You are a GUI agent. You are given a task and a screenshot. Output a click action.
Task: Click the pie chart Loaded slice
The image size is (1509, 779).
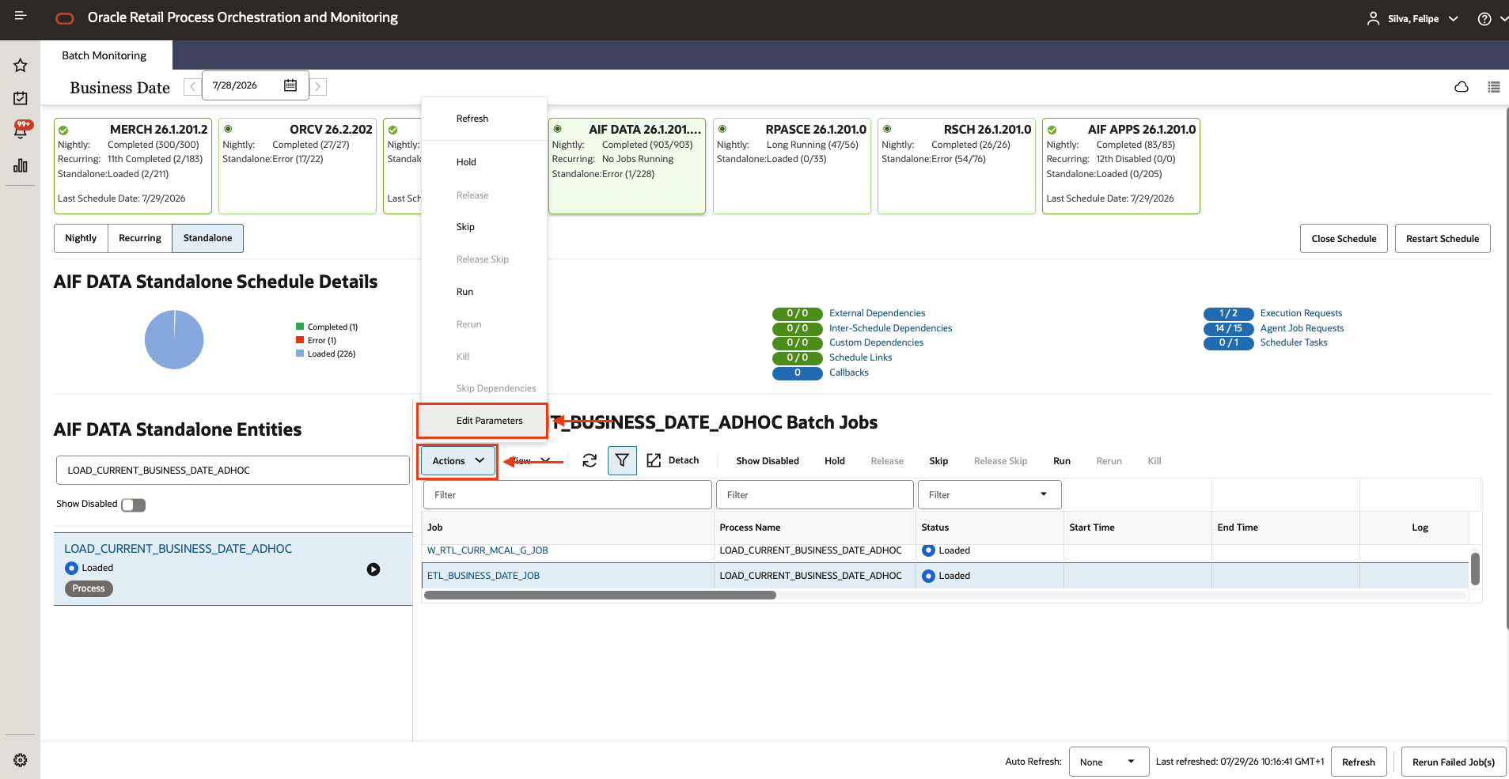click(174, 341)
